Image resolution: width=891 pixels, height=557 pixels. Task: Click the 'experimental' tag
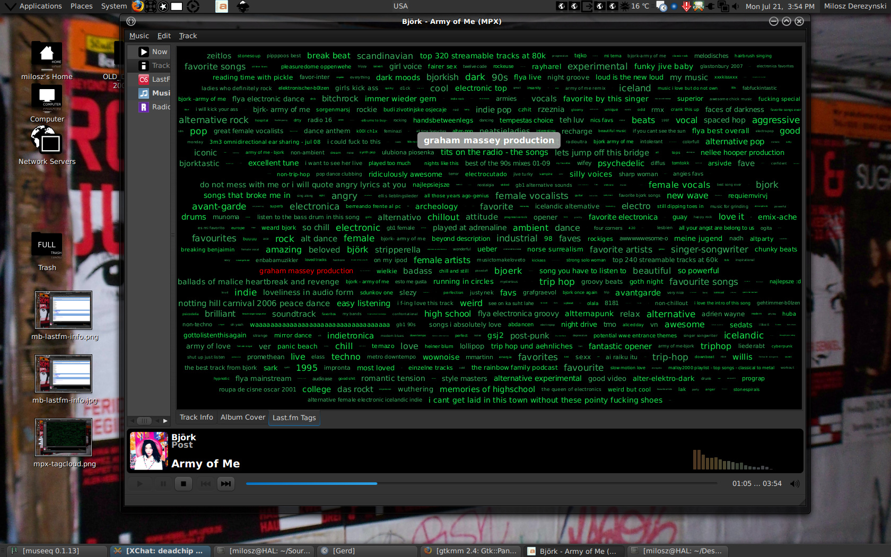[597, 66]
